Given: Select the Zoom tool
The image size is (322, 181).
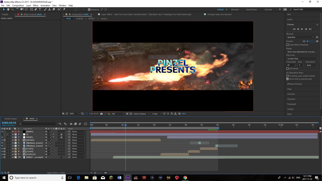Looking at the screenshot, I should click(12, 9).
